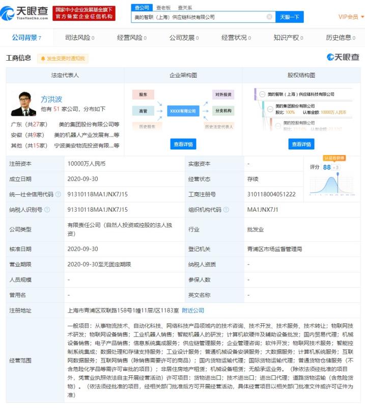Image resolution: width=365 pixels, height=408 pixels.
Task: Click help icon beside 纳税人识别号
Action: tap(47, 210)
